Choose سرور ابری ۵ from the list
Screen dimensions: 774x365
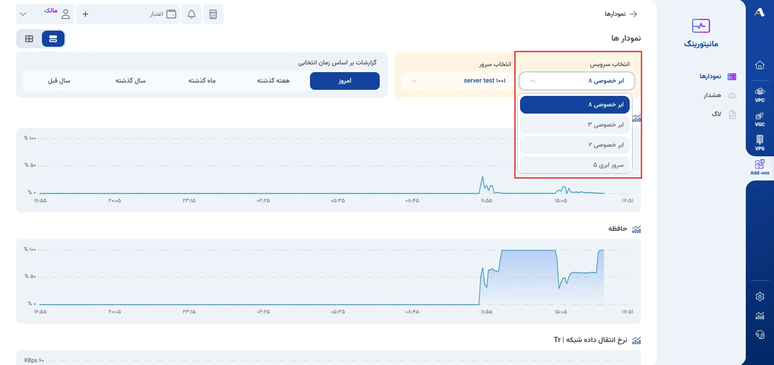[575, 165]
